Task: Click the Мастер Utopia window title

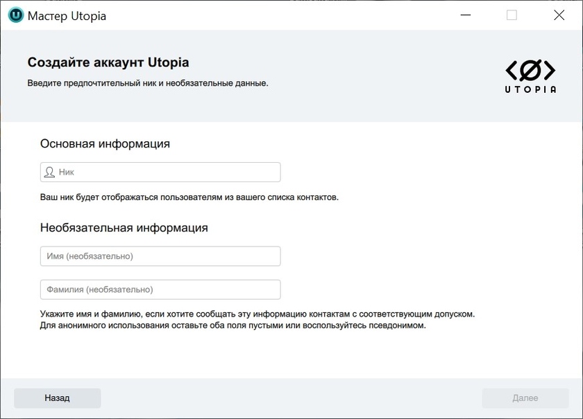Action: pyautogui.click(x=67, y=16)
